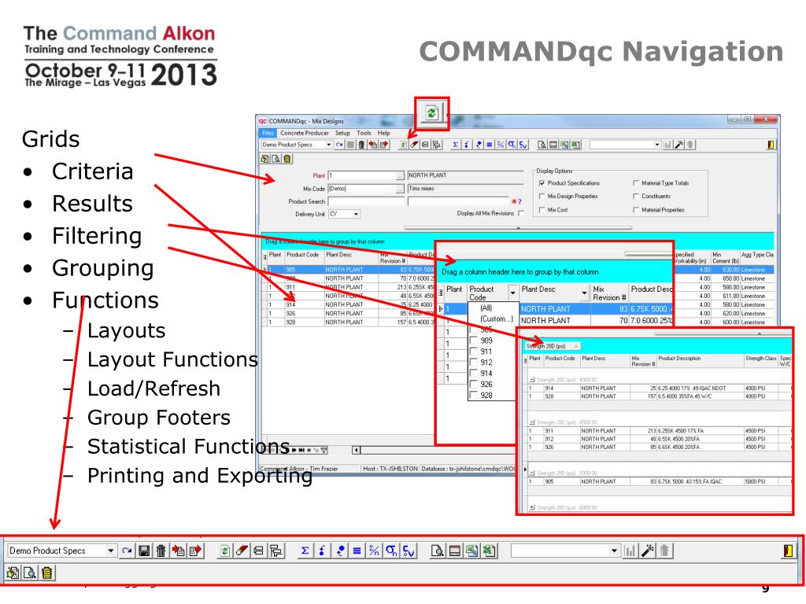
Task: Click the percent function icon in enlarged bottom toolbar
Action: [x=374, y=551]
